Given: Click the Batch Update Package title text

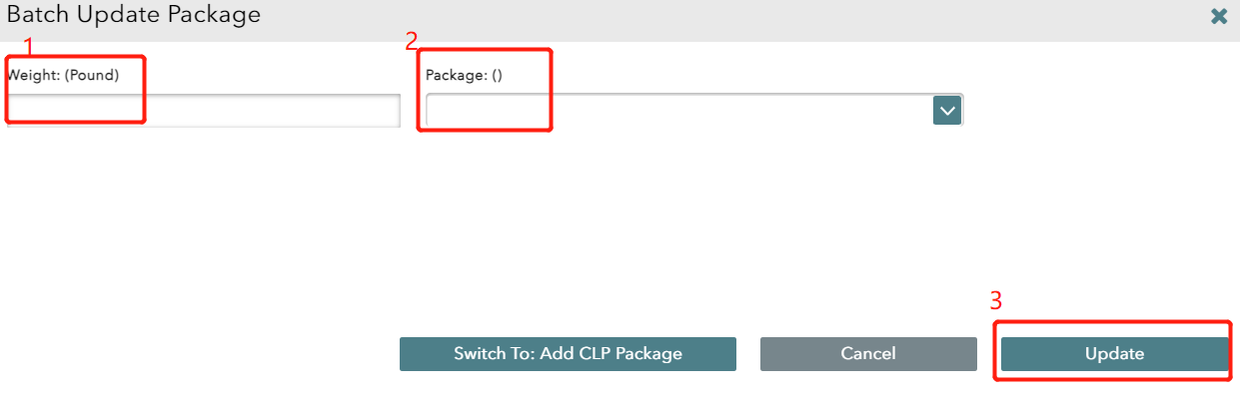Looking at the screenshot, I should tap(134, 14).
